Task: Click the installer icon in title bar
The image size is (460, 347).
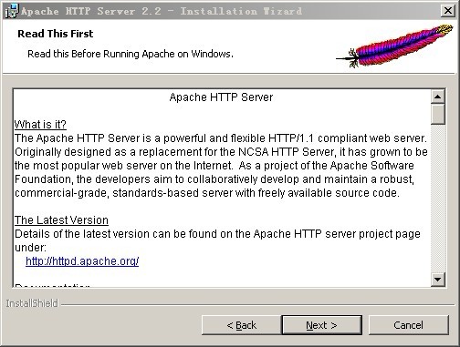Action: pos(12,11)
